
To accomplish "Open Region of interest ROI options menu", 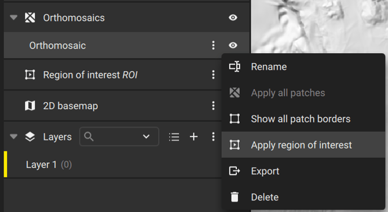I will (213, 75).
